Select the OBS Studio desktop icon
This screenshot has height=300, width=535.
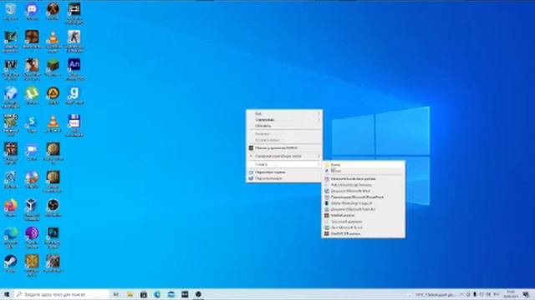tap(53, 207)
